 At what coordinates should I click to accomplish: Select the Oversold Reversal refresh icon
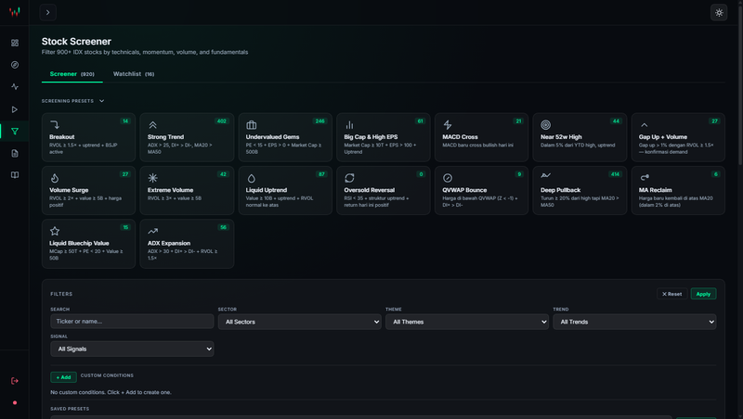(x=349, y=178)
